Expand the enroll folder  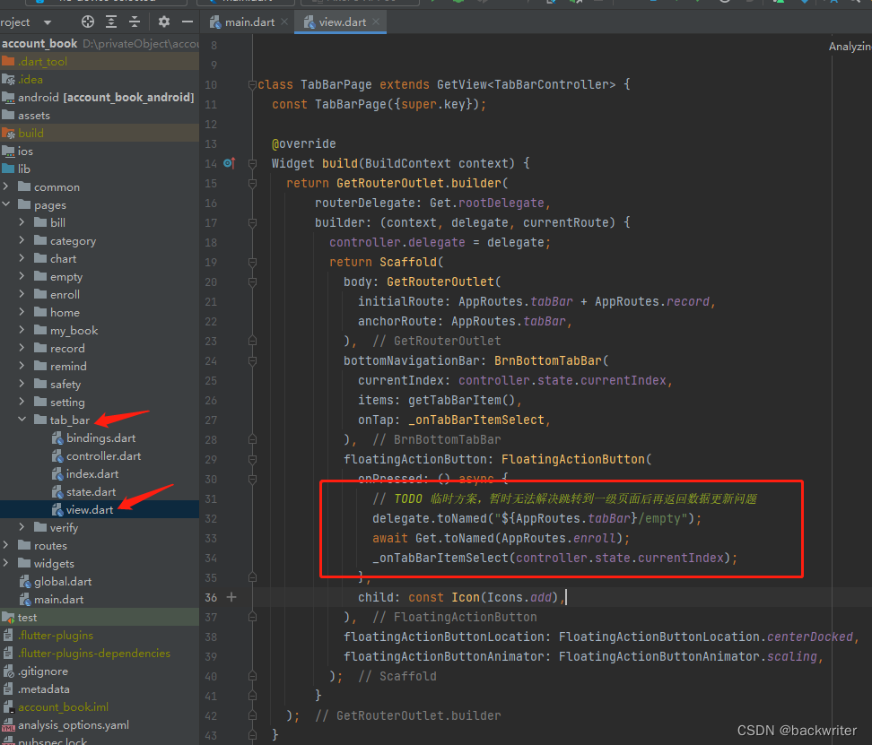pyautogui.click(x=22, y=294)
